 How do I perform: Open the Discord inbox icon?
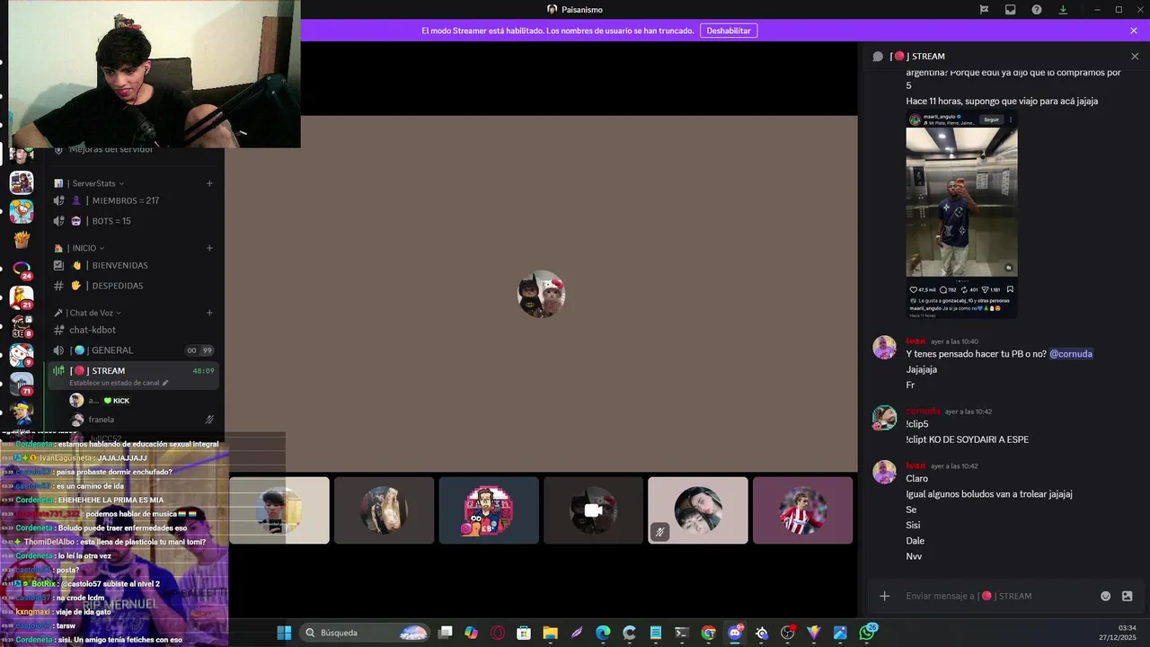pos(1010,10)
